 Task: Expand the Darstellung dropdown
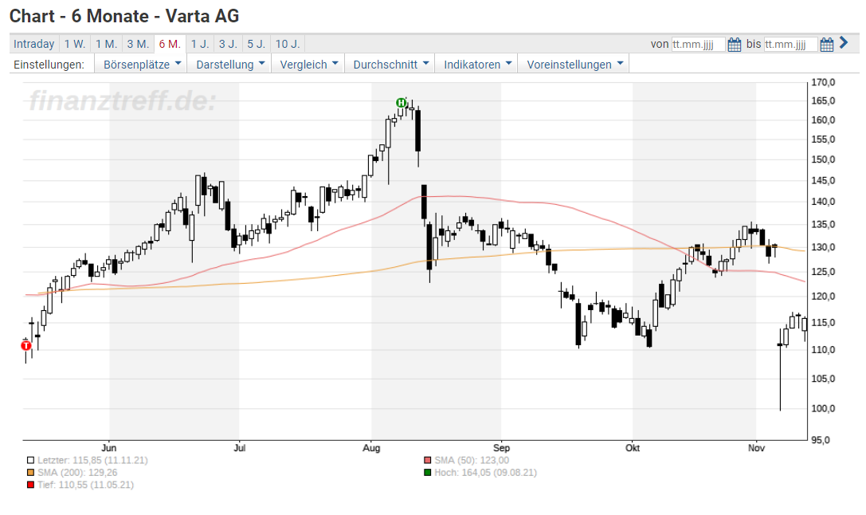(229, 64)
